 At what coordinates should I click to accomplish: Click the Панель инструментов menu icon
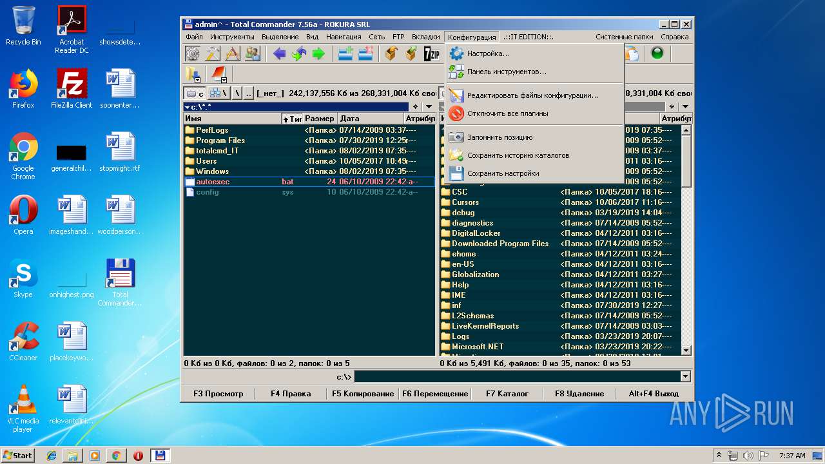(456, 72)
